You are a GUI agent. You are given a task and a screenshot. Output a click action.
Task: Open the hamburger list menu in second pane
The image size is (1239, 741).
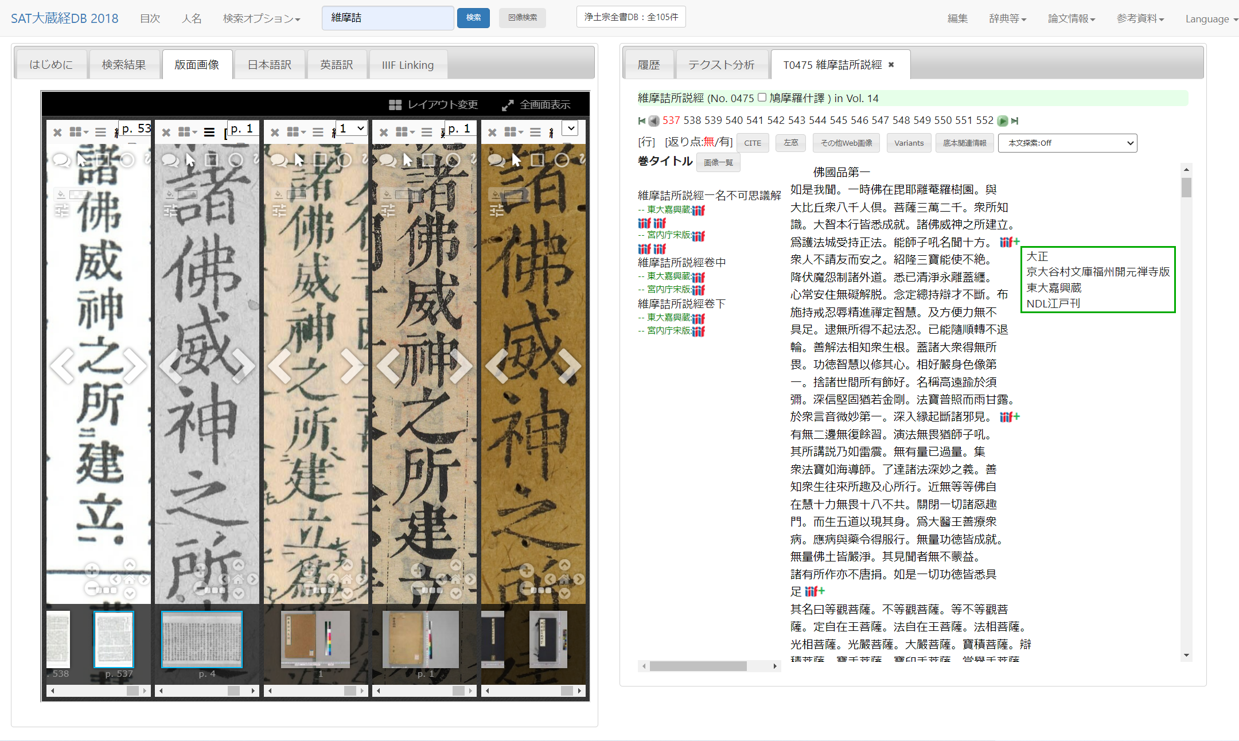209,132
